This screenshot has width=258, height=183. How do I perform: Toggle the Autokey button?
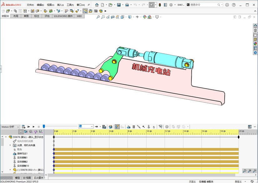pyautogui.click(x=117, y=127)
